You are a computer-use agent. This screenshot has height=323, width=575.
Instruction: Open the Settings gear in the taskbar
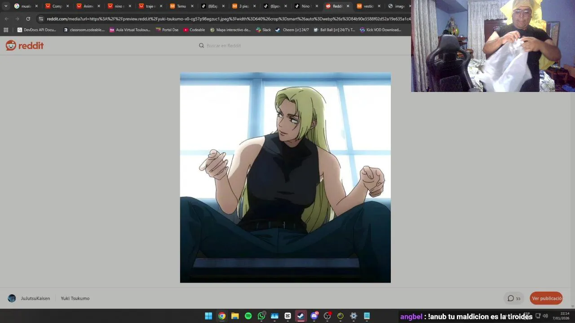click(354, 316)
